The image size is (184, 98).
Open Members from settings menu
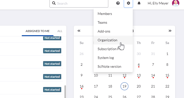[113, 14]
